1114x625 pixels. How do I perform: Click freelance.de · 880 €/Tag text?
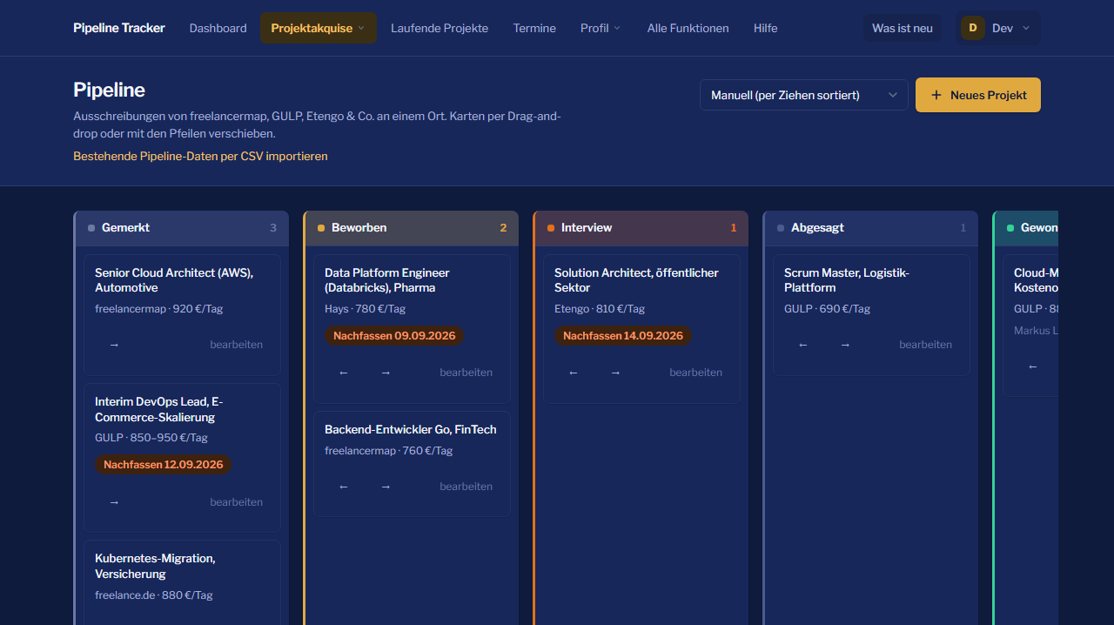154,595
